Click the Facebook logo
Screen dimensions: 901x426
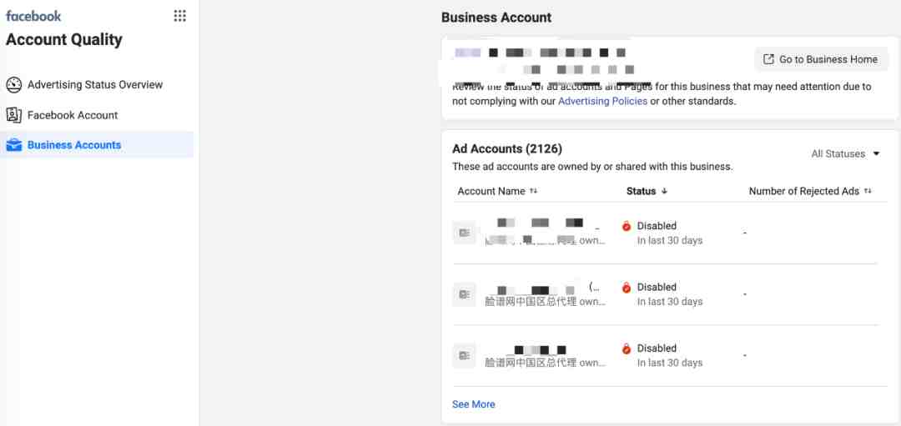33,16
